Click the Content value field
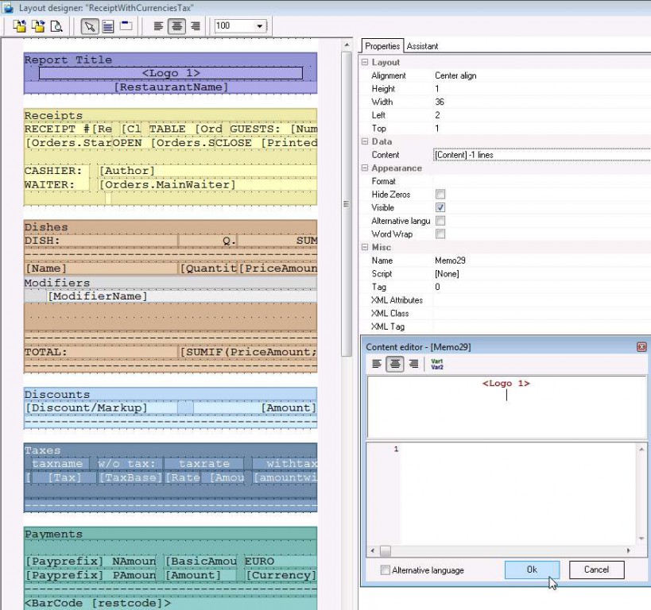The width and height of the screenshot is (651, 610). [542, 155]
